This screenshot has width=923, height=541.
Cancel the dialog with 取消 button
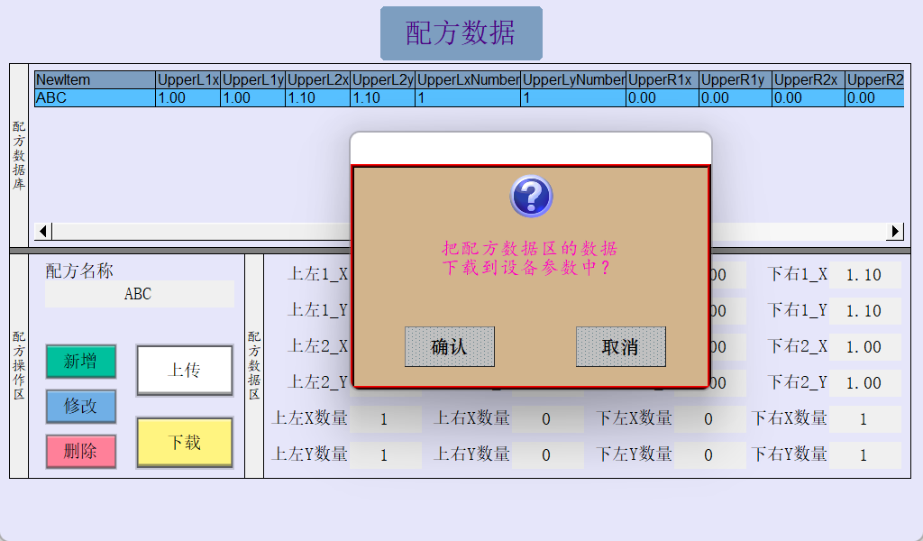coord(620,347)
